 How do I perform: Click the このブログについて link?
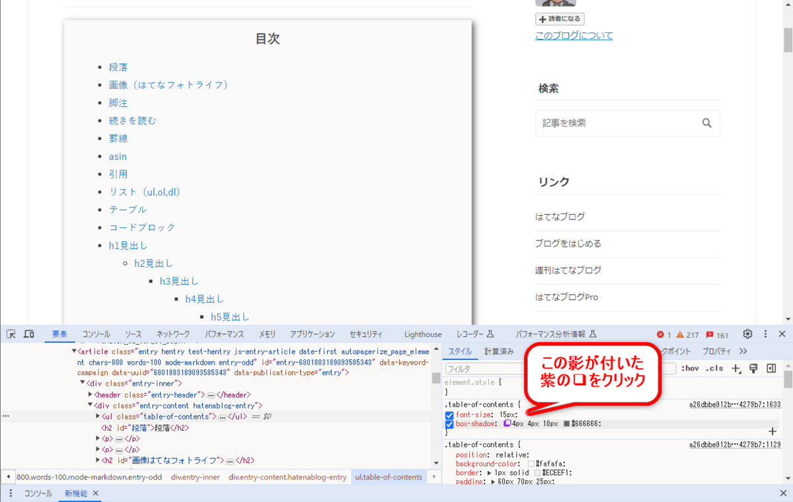pos(574,36)
